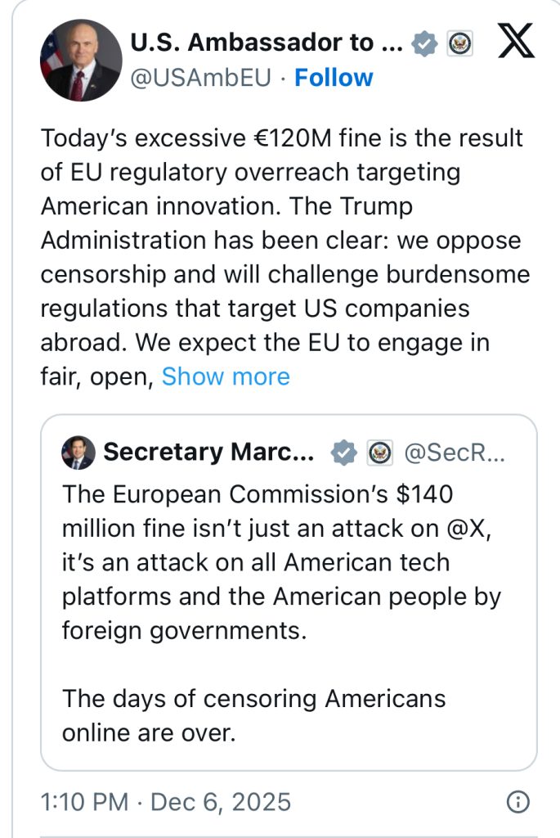Open the Secretary Marc... name in the quoted tweet
Viewport: 560px width, 838px height.
[x=208, y=452]
